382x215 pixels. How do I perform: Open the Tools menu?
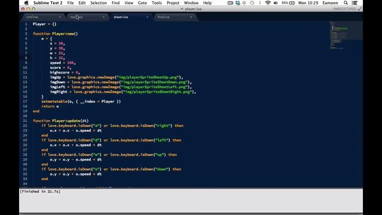tap(156, 3)
